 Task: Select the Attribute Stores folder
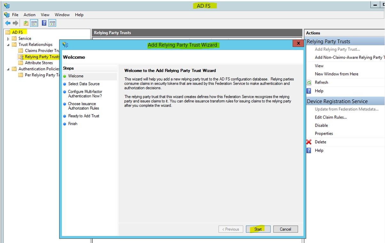tap(39, 63)
